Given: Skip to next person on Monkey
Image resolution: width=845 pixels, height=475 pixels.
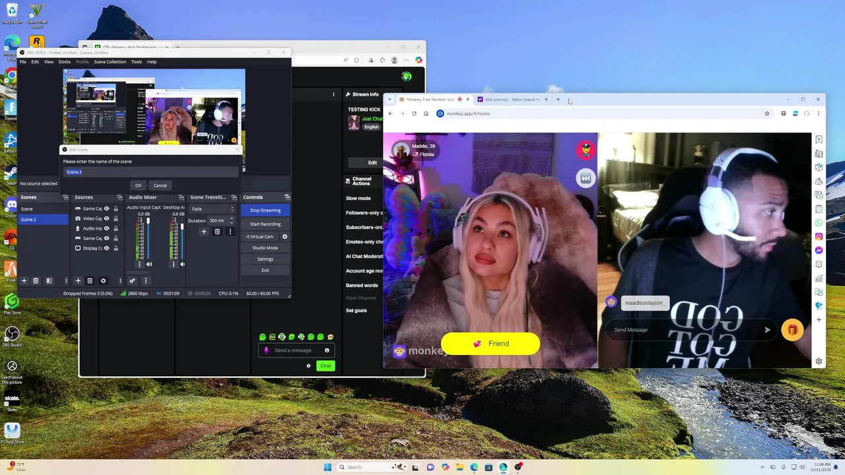Looking at the screenshot, I should click(585, 178).
